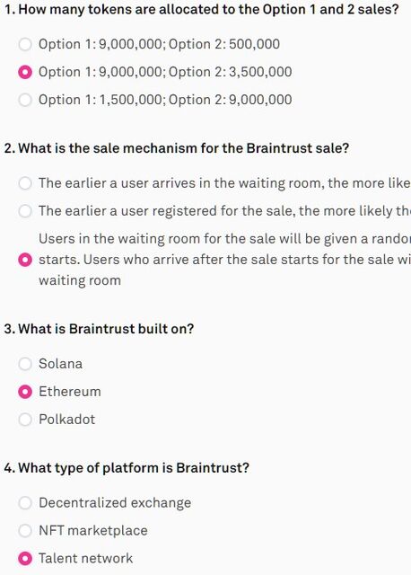Choose the Ethereum radio button
Image resolution: width=411 pixels, height=575 pixels.
[25, 392]
